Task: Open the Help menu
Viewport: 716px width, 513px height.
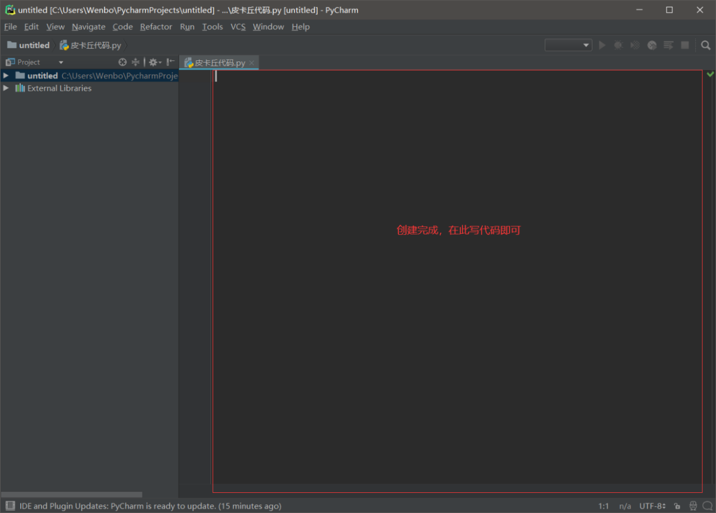Action: click(x=301, y=26)
